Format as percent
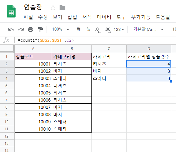Image resolution: width=176 pixels, height=152 pixels. click(x=88, y=29)
